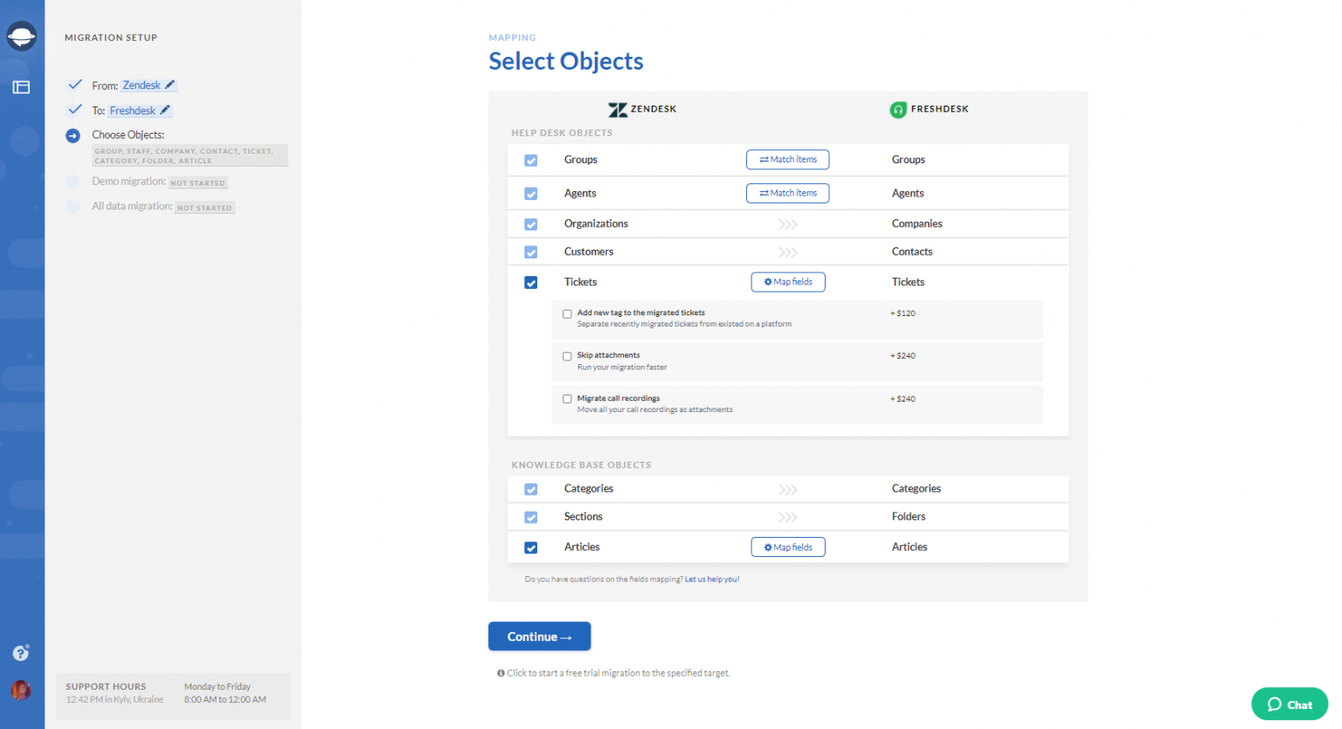Click the edit pencil icon next to Zendesk
This screenshot has width=1342, height=729.
pos(168,85)
